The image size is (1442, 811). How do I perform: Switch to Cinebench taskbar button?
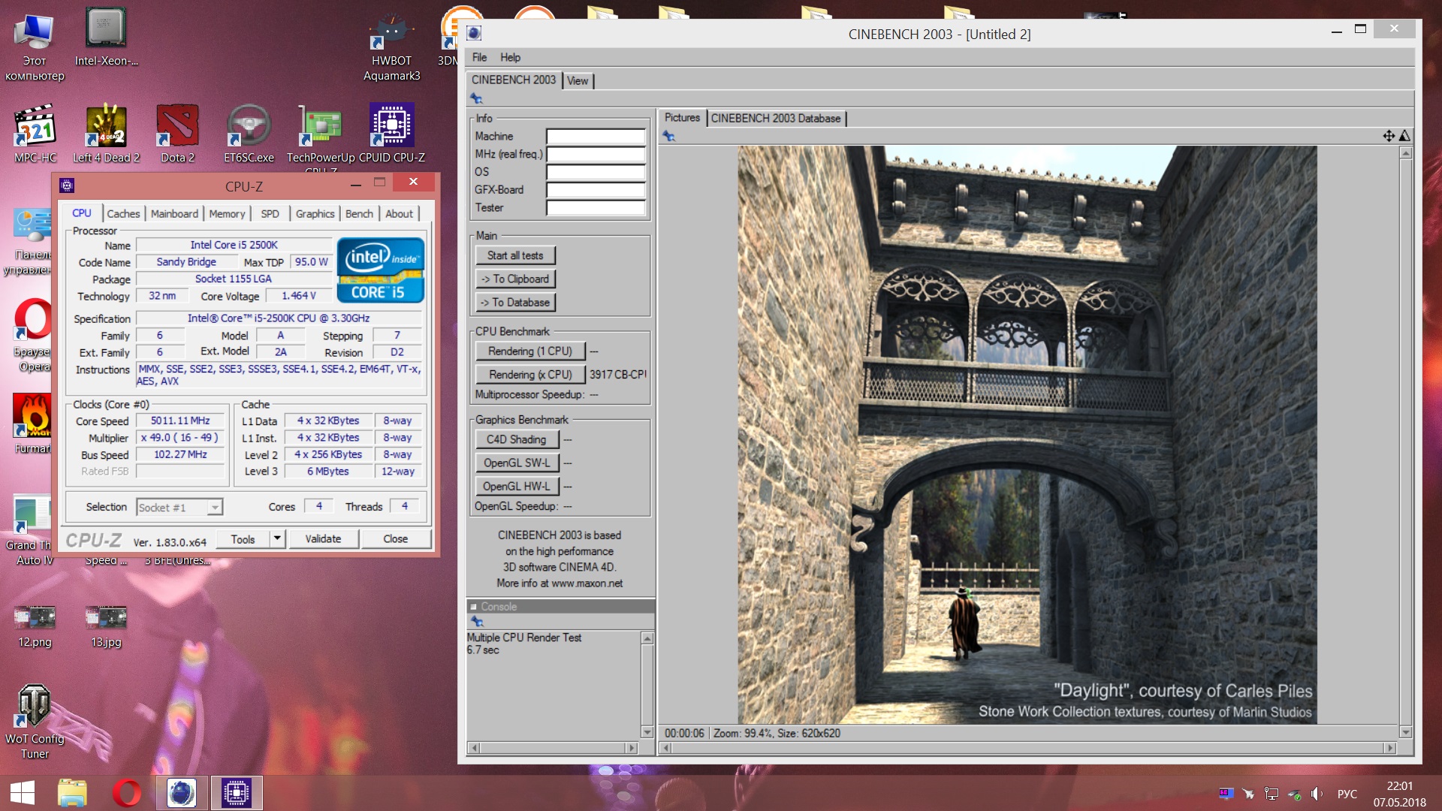(x=181, y=793)
